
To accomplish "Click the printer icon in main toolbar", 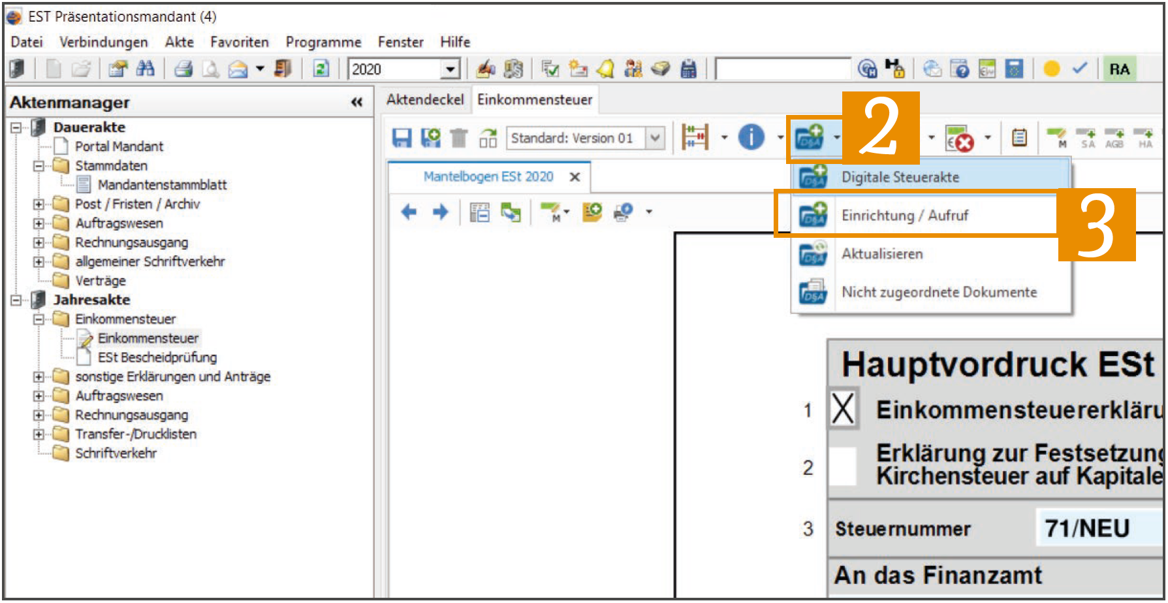I will click(x=184, y=69).
